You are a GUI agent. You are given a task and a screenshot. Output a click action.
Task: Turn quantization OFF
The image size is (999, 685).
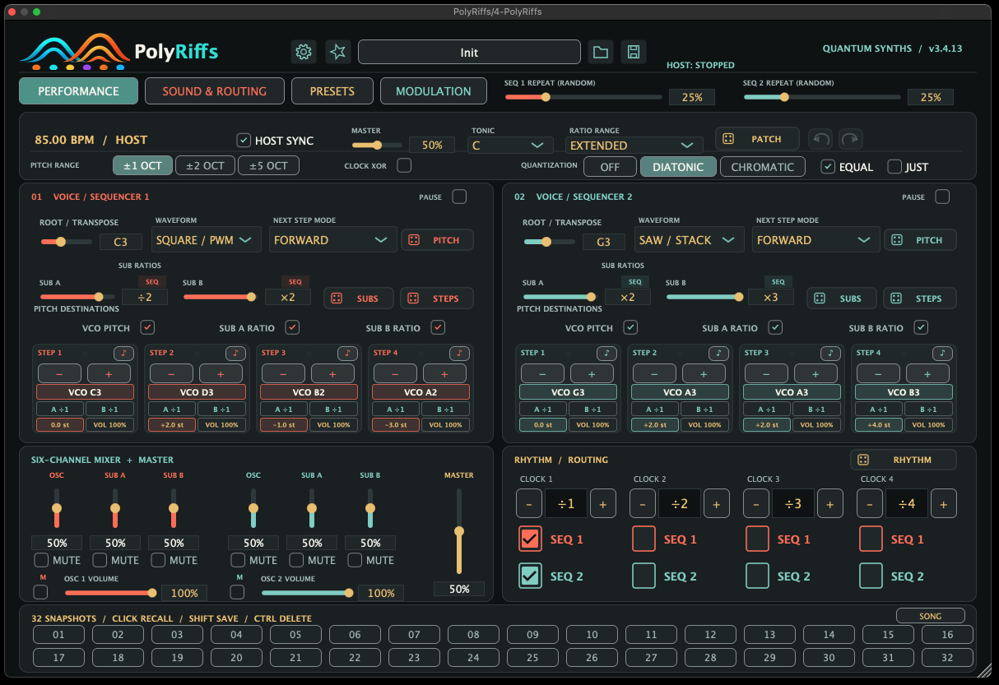[x=610, y=167]
